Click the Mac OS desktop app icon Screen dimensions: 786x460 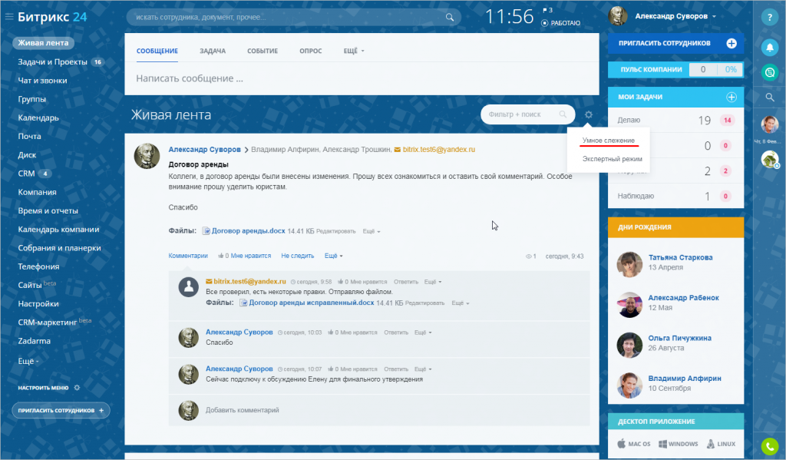(622, 443)
